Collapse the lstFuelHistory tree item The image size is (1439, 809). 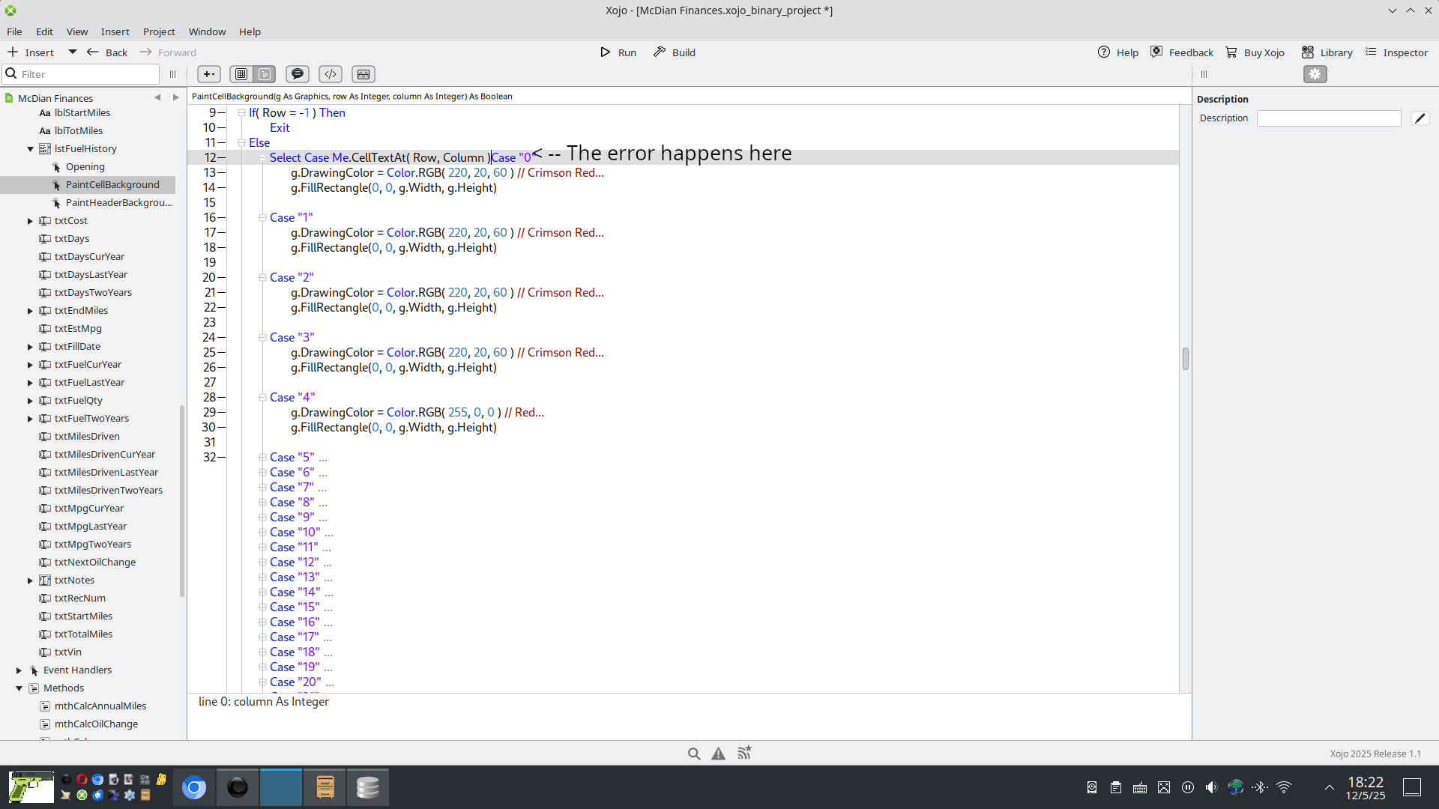[x=31, y=149]
